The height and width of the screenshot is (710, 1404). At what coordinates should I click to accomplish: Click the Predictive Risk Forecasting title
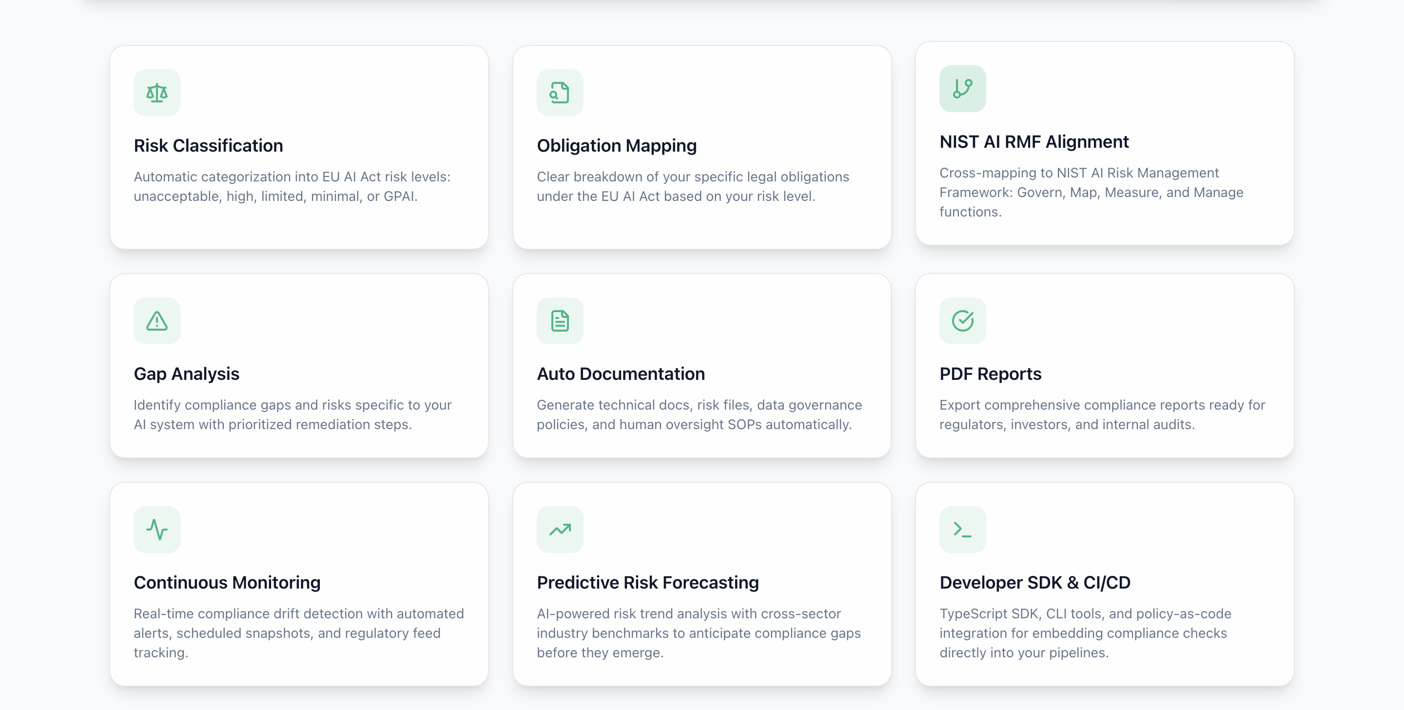[647, 582]
